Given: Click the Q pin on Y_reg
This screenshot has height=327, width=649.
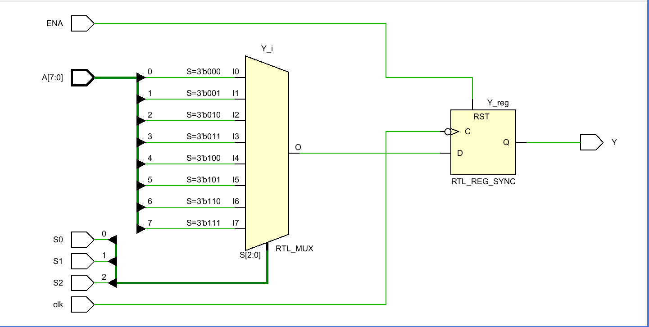Looking at the screenshot, I should [x=506, y=142].
